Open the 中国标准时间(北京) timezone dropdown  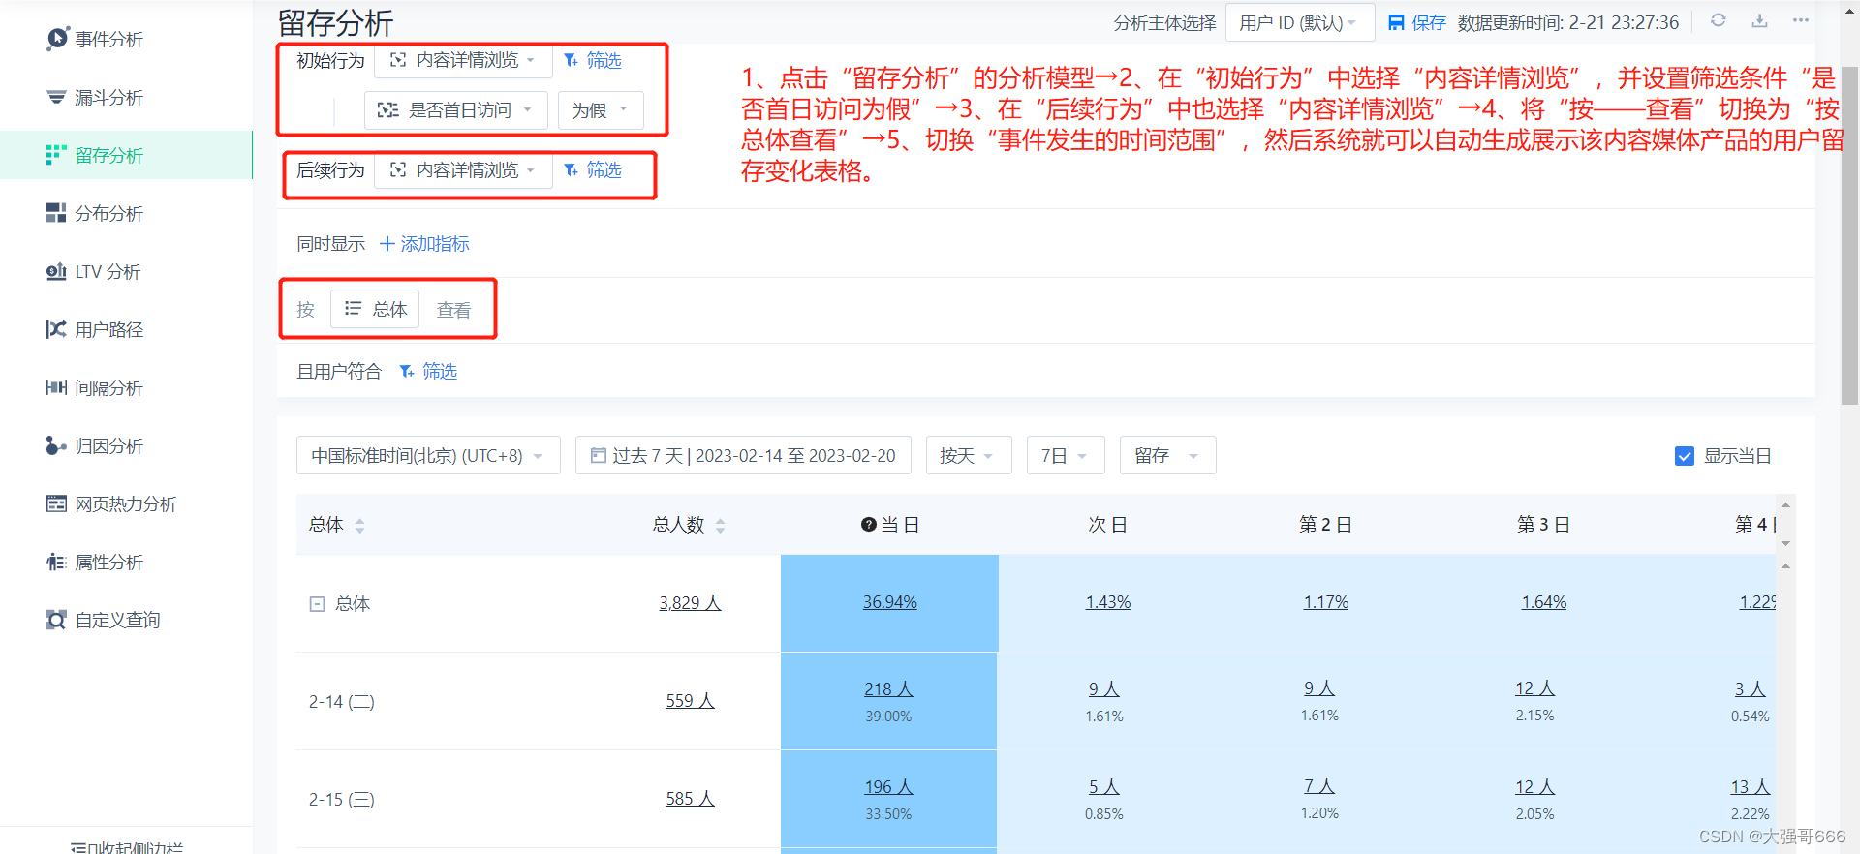coord(428,455)
